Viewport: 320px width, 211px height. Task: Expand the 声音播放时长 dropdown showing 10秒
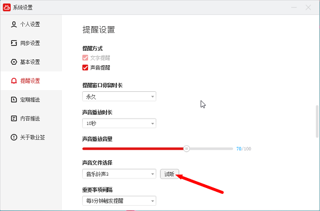[x=119, y=123]
